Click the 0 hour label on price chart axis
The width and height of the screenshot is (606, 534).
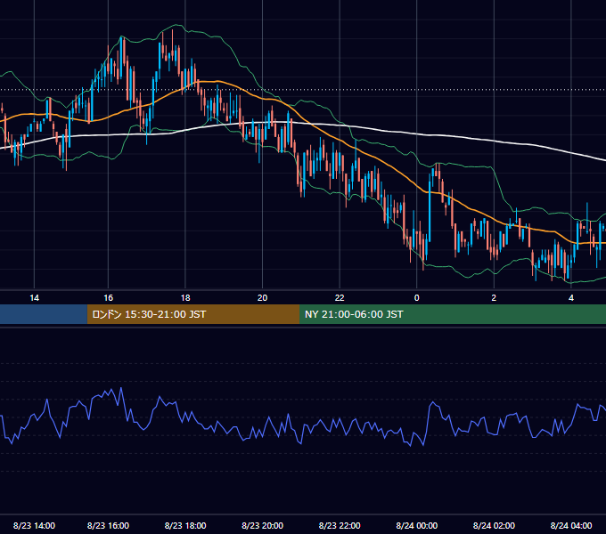(x=417, y=298)
